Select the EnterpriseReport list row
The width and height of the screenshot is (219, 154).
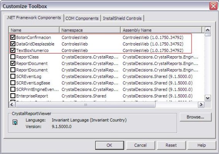coord(104,96)
